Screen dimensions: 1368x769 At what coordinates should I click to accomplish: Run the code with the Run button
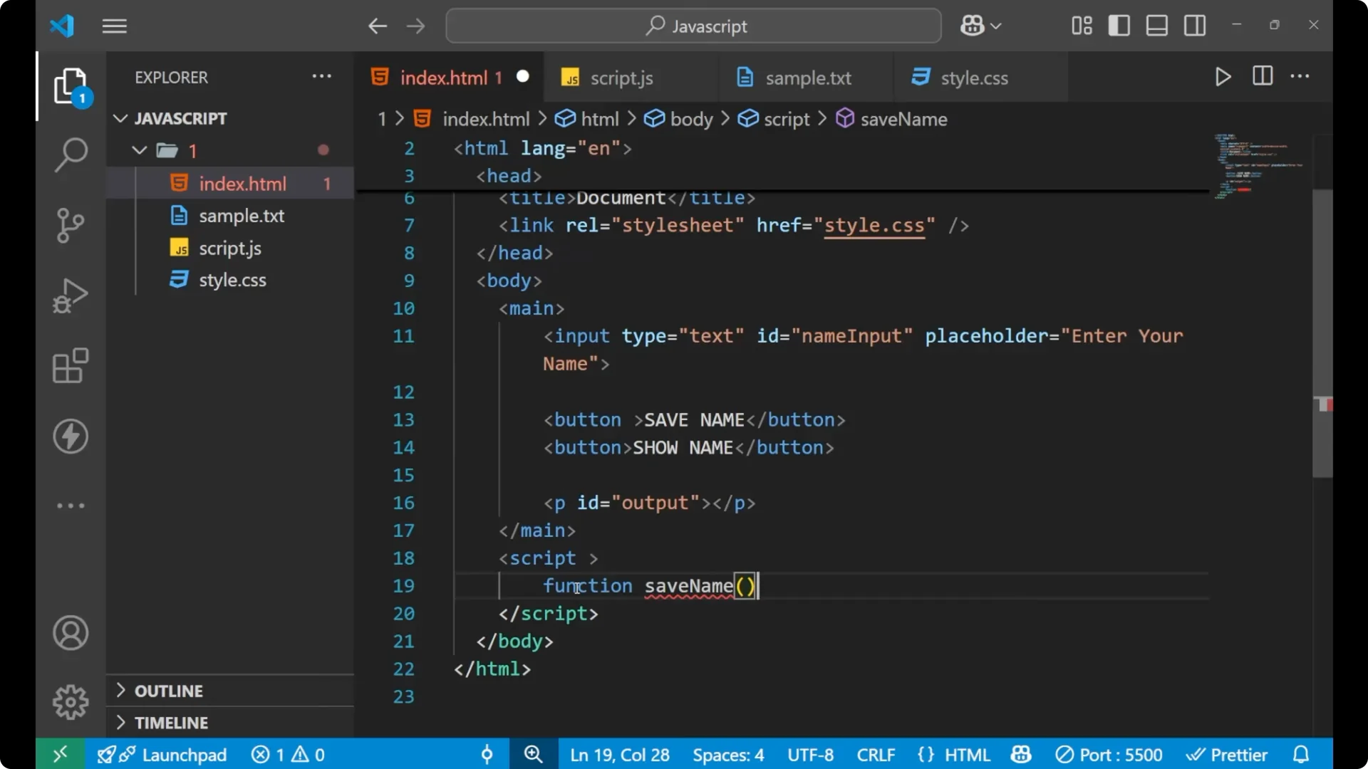point(1223,77)
